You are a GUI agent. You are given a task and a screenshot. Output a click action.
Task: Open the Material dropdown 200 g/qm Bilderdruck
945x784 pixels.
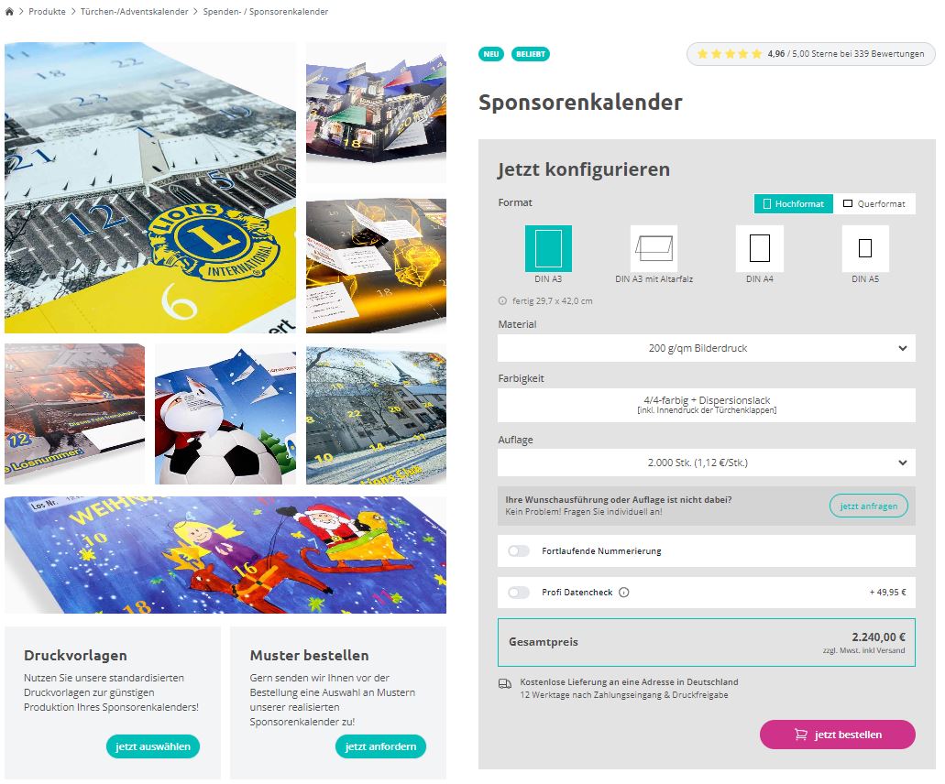pos(707,348)
